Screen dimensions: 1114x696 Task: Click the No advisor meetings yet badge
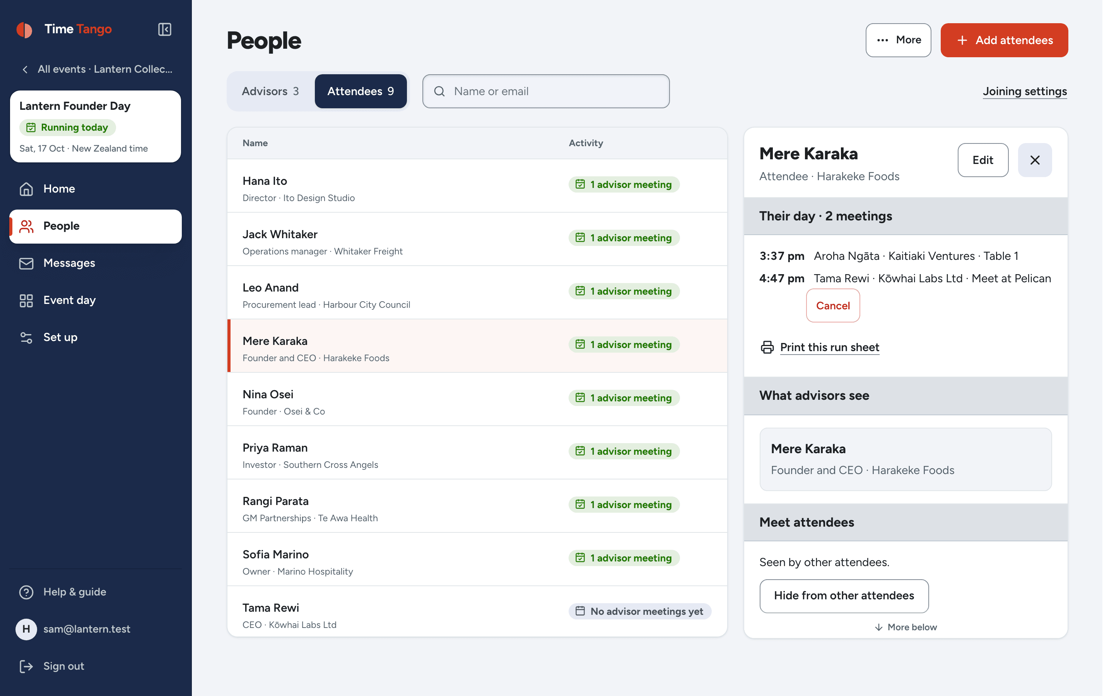[x=640, y=611]
